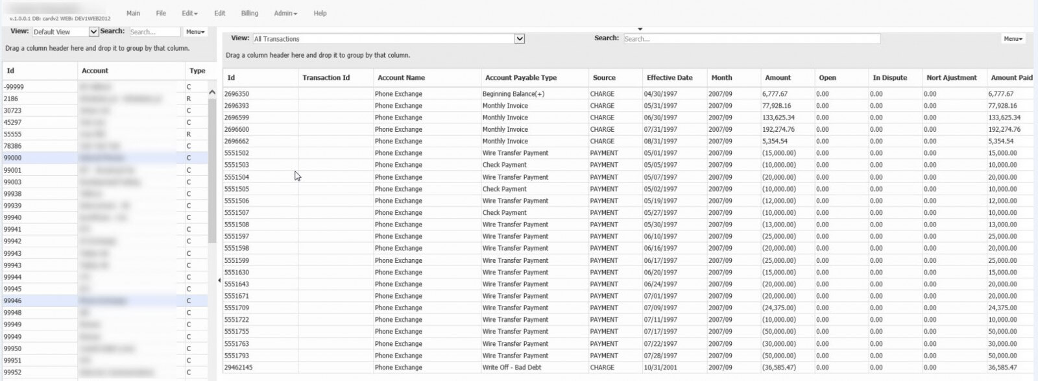Select transaction row 2696350
This screenshot has width=1038, height=381.
click(x=628, y=94)
